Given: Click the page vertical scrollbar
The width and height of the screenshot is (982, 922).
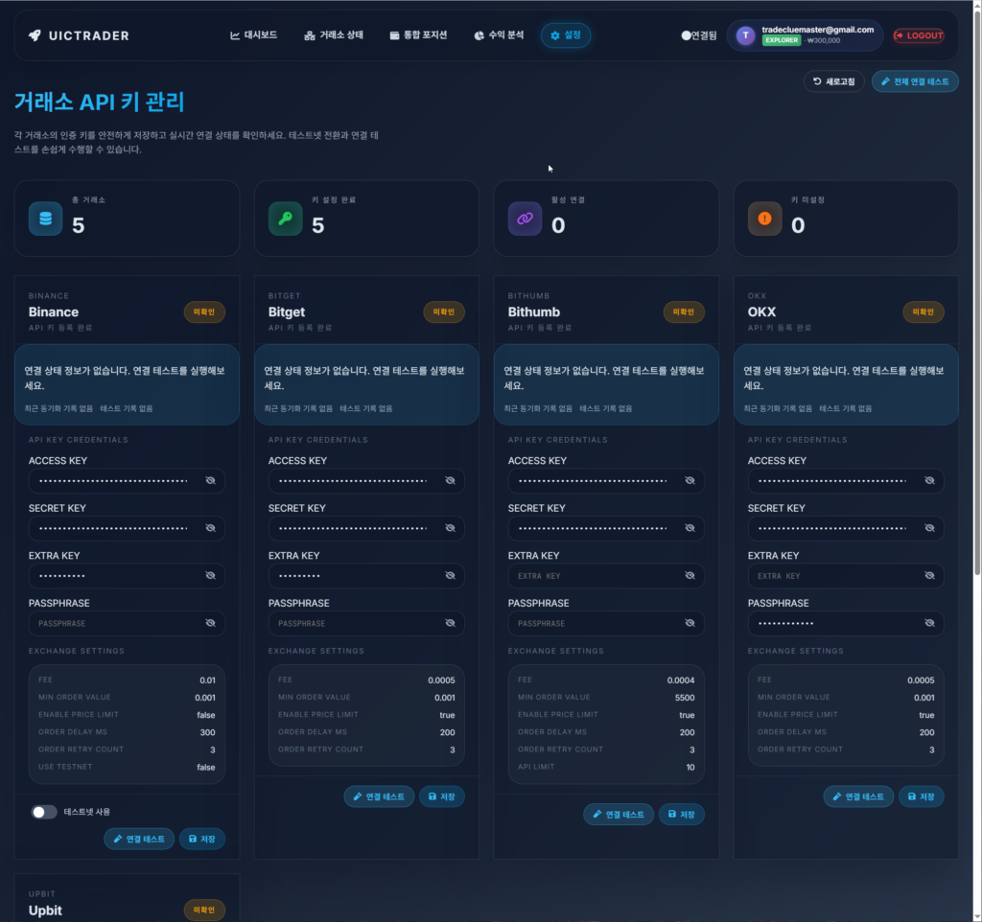Looking at the screenshot, I should [976, 288].
